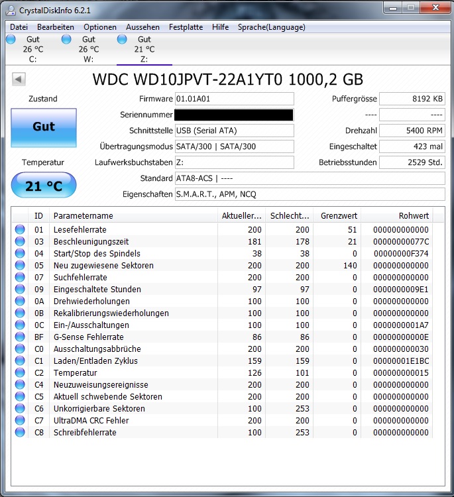This screenshot has height=497, width=454.
Task: Click status orb for Schreibfehlerrate row
Action: point(20,432)
